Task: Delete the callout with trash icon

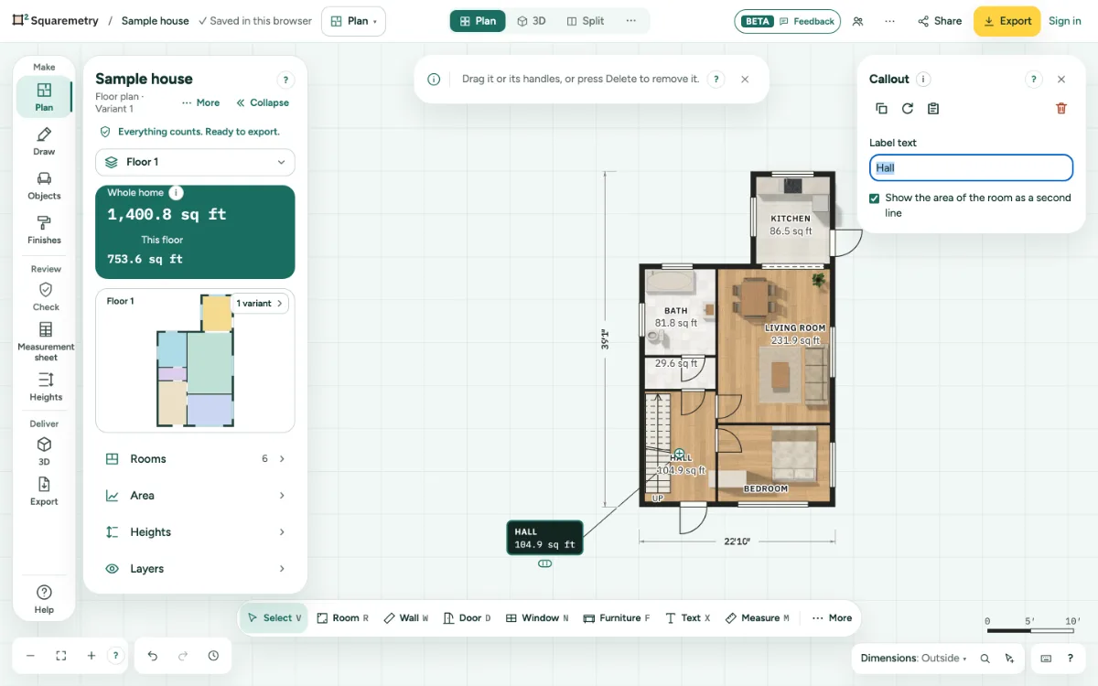Action: click(1061, 108)
